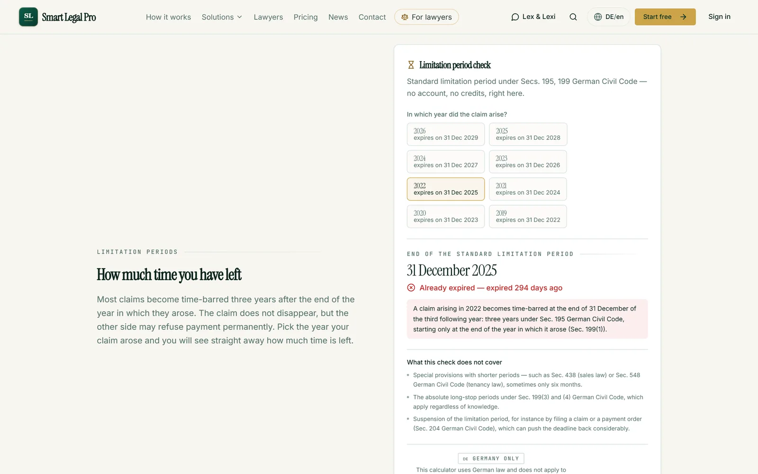Image resolution: width=758 pixels, height=474 pixels.
Task: Select year 2025 expiring 31 Dec 2028
Action: coord(528,134)
